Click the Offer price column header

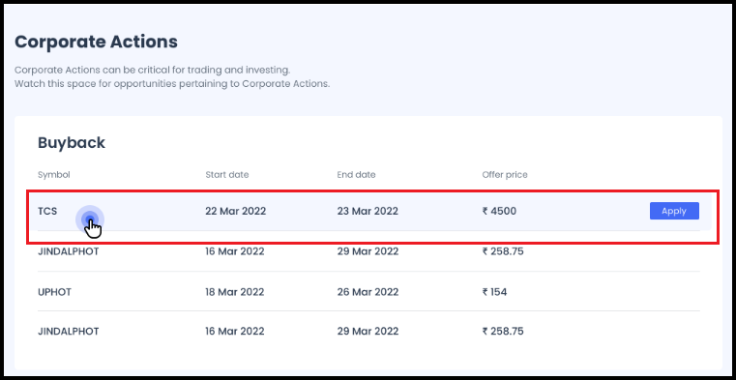pos(505,175)
